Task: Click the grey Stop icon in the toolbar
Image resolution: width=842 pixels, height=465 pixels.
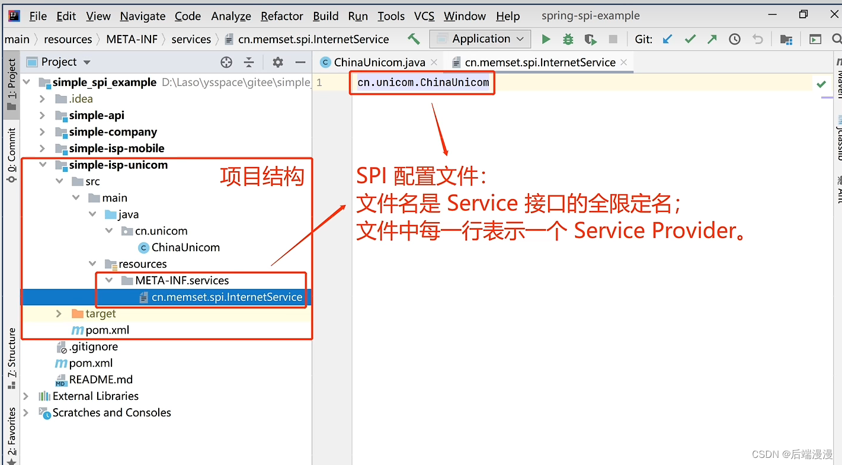Action: click(x=613, y=39)
